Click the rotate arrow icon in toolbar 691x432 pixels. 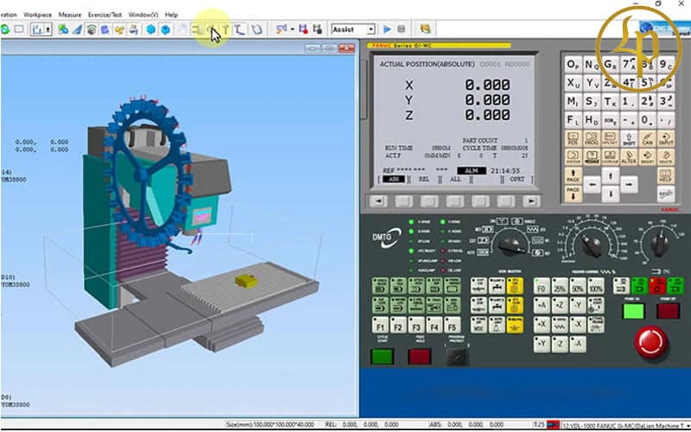(257, 29)
